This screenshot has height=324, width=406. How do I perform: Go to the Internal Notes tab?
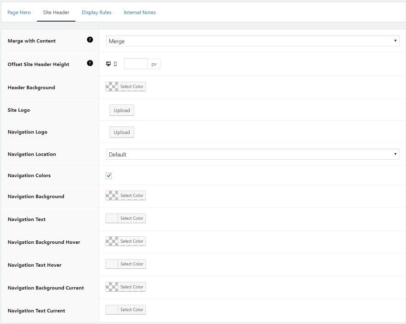[140, 12]
